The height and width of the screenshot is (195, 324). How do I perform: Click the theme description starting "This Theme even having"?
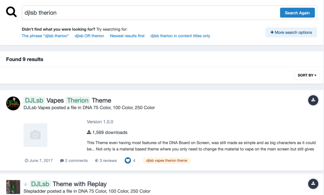pyautogui.click(x=201, y=146)
